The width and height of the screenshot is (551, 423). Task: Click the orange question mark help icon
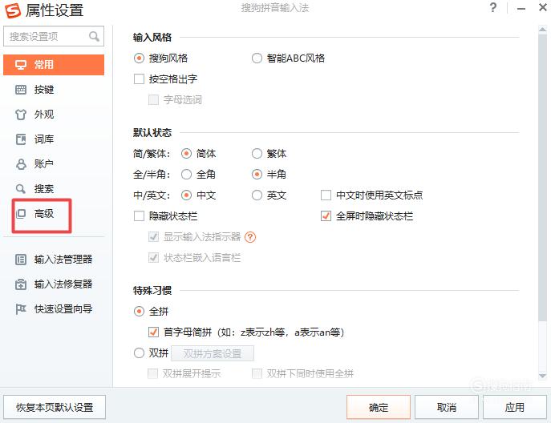[x=250, y=237]
